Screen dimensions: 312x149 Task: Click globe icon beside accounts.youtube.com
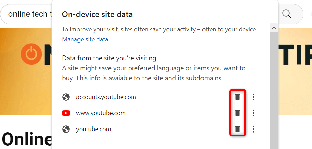(x=66, y=97)
